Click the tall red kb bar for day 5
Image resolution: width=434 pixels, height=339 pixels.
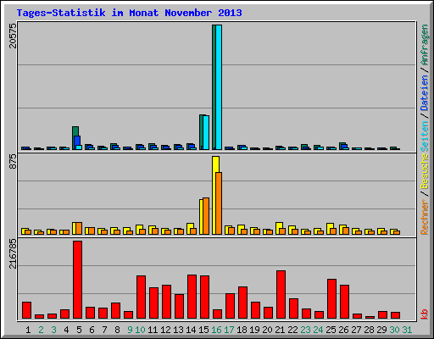(78, 280)
